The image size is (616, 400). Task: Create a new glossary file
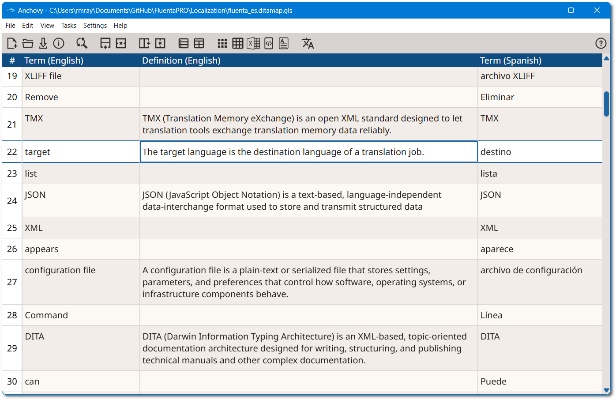pos(12,43)
